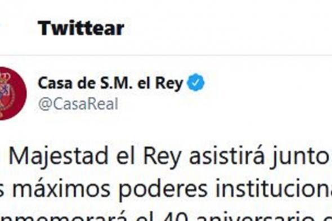
Task: Click the blue verified badge
Action: (x=196, y=82)
